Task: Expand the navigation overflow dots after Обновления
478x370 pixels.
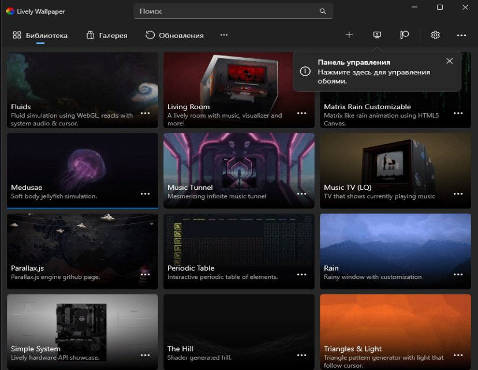Action: pos(224,35)
